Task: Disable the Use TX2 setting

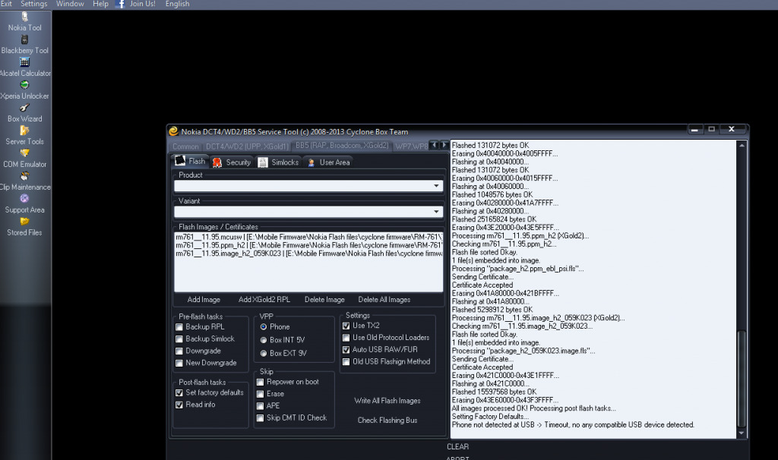Action: [x=346, y=326]
